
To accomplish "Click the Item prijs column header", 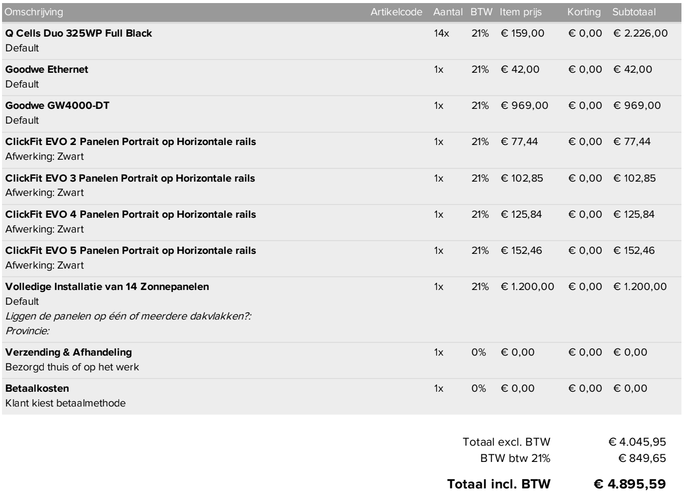I will (521, 12).
